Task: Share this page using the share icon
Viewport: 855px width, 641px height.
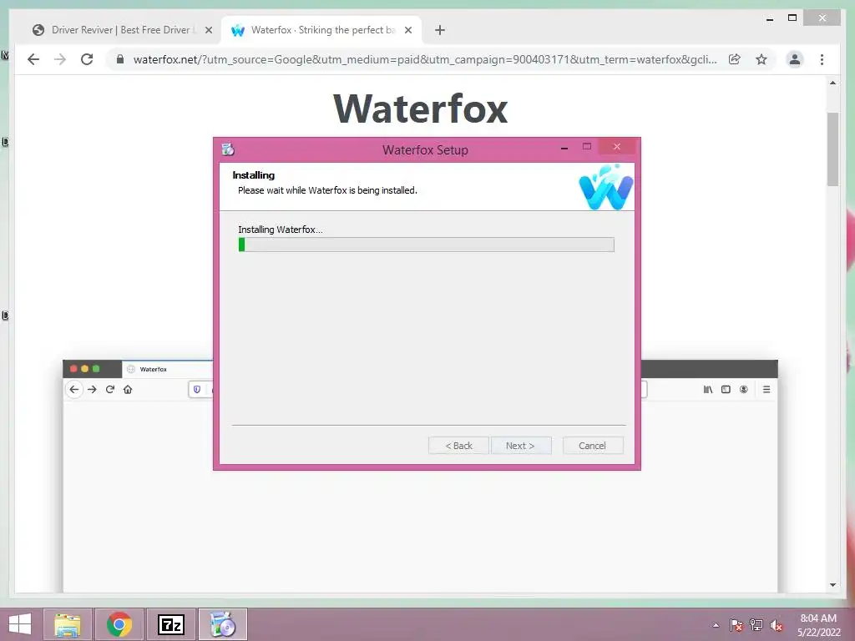Action: tap(735, 59)
